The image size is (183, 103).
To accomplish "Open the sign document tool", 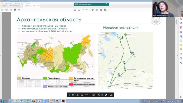I will 101,10.
